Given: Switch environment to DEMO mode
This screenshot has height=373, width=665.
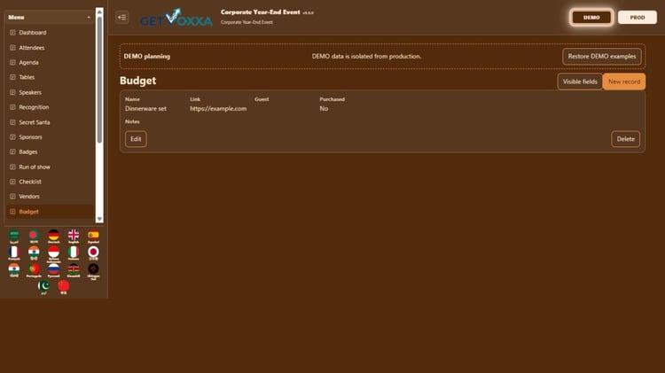Looking at the screenshot, I should 591,18.
